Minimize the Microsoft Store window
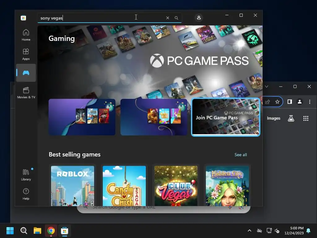Viewport: 317px width, 238px height. tap(227, 15)
